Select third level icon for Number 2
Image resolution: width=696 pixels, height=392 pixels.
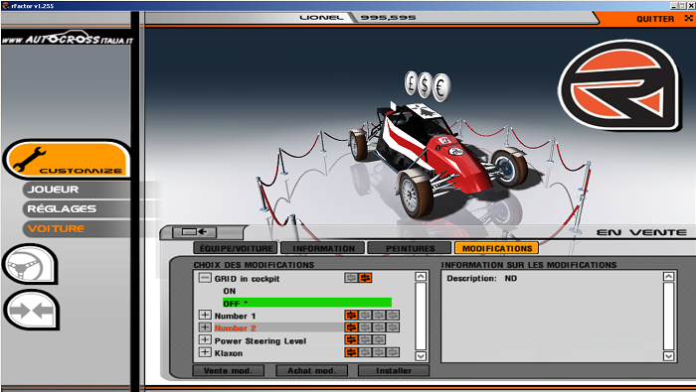coord(379,327)
